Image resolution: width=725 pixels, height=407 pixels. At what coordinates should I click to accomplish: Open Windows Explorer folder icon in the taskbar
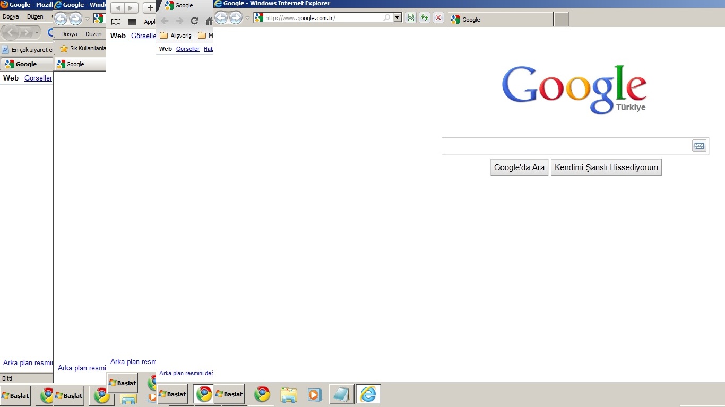289,394
